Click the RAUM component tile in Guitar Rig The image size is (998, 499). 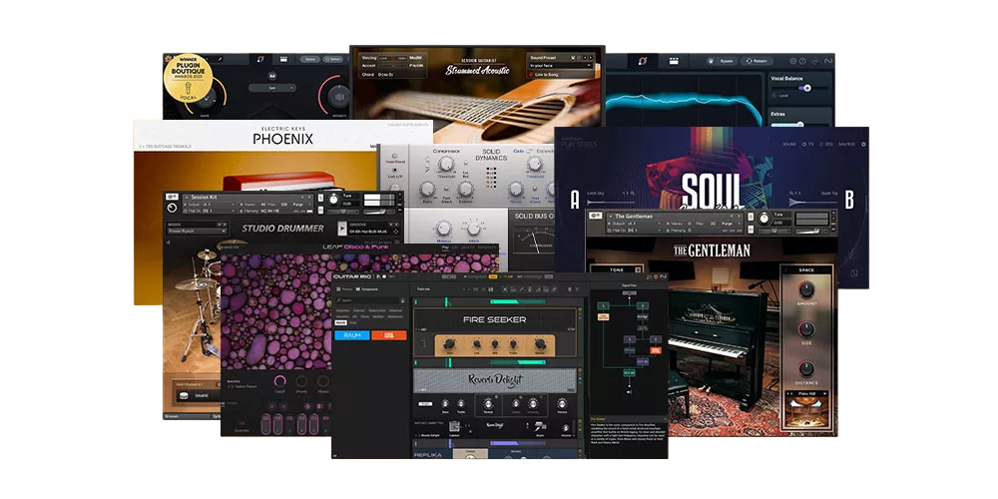coord(352,335)
